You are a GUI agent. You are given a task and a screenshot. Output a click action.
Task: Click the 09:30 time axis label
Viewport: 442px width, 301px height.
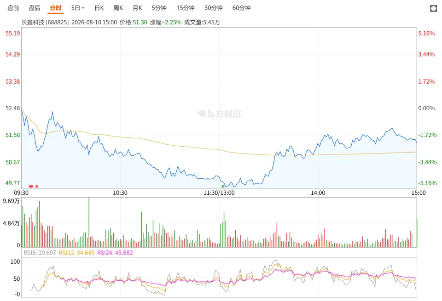(21, 193)
